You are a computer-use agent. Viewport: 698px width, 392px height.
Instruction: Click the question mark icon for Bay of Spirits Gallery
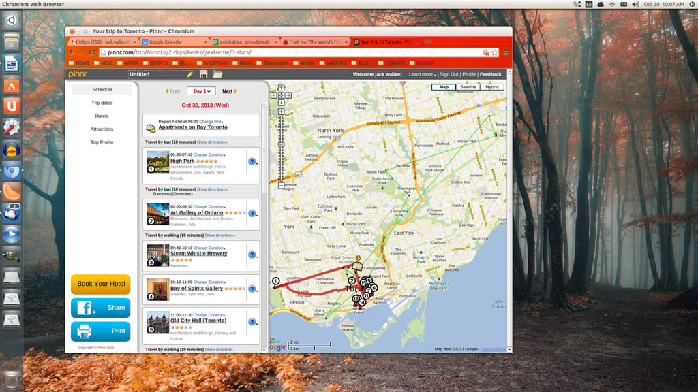pyautogui.click(x=252, y=289)
